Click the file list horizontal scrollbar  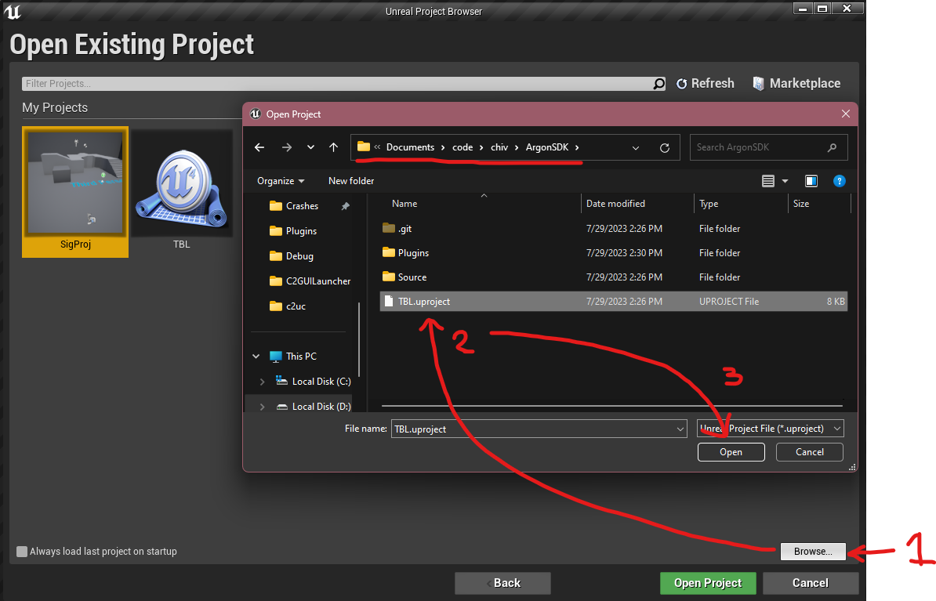[611, 406]
